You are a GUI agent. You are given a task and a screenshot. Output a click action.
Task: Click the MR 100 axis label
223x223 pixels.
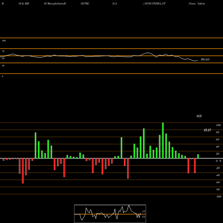pyautogui.click(x=218, y=125)
